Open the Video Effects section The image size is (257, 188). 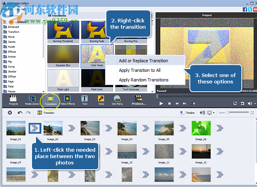[68, 100]
